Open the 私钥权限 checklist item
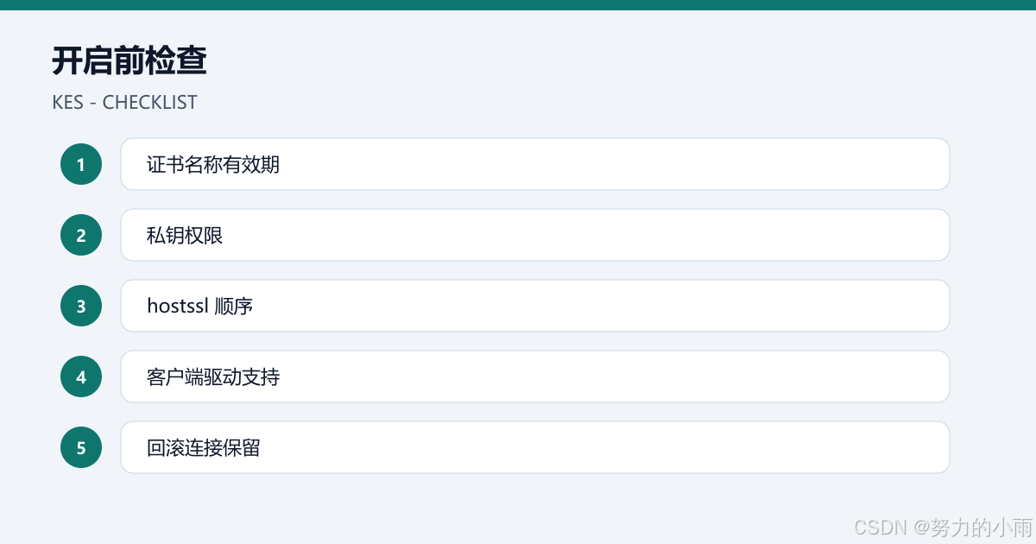Viewport: 1036px width, 544px height. 535,235
